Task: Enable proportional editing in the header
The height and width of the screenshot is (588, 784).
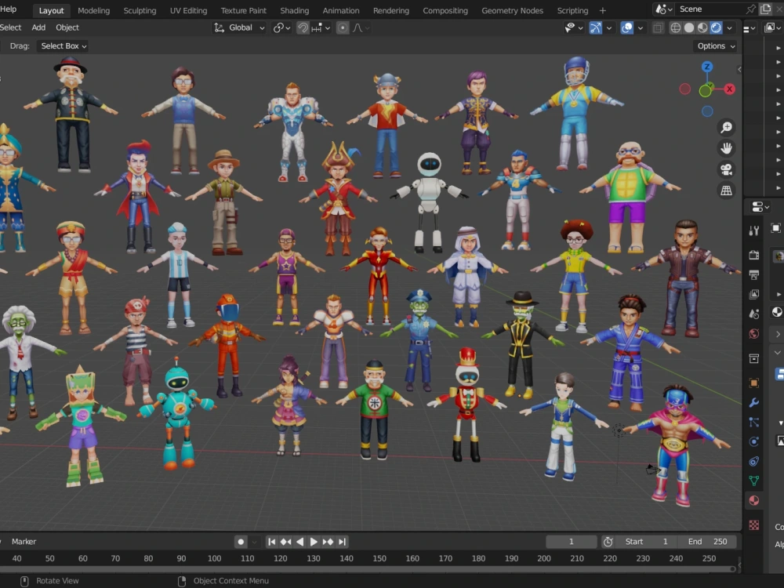Action: click(x=343, y=27)
